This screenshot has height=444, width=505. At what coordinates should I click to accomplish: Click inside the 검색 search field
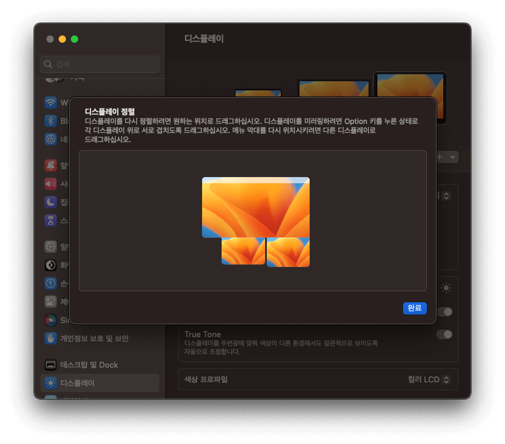pyautogui.click(x=100, y=64)
